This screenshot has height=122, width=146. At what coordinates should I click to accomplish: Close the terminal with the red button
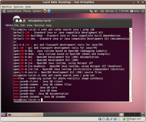click(24, 21)
